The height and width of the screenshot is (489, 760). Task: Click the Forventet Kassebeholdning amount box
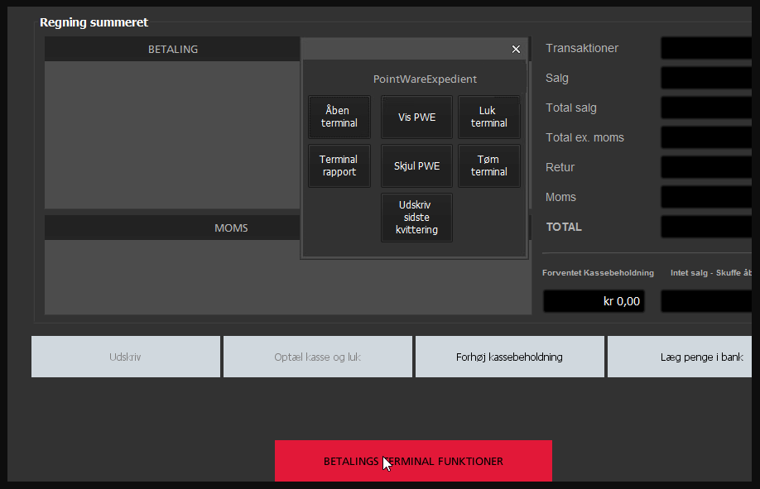594,300
